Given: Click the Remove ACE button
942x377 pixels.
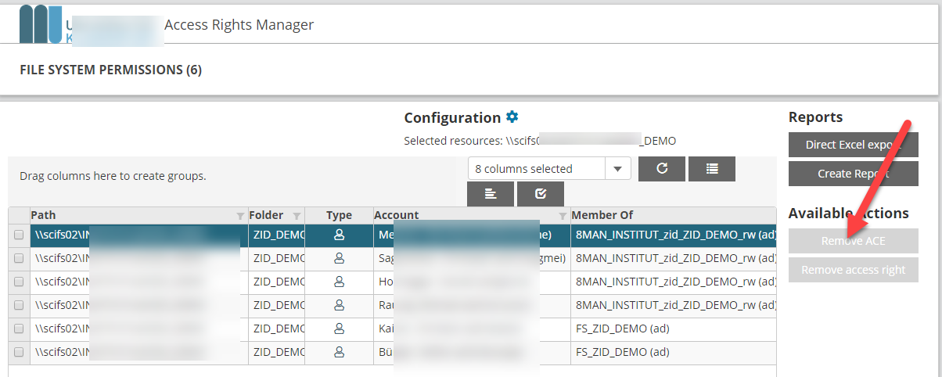Looking at the screenshot, I should coord(853,241).
